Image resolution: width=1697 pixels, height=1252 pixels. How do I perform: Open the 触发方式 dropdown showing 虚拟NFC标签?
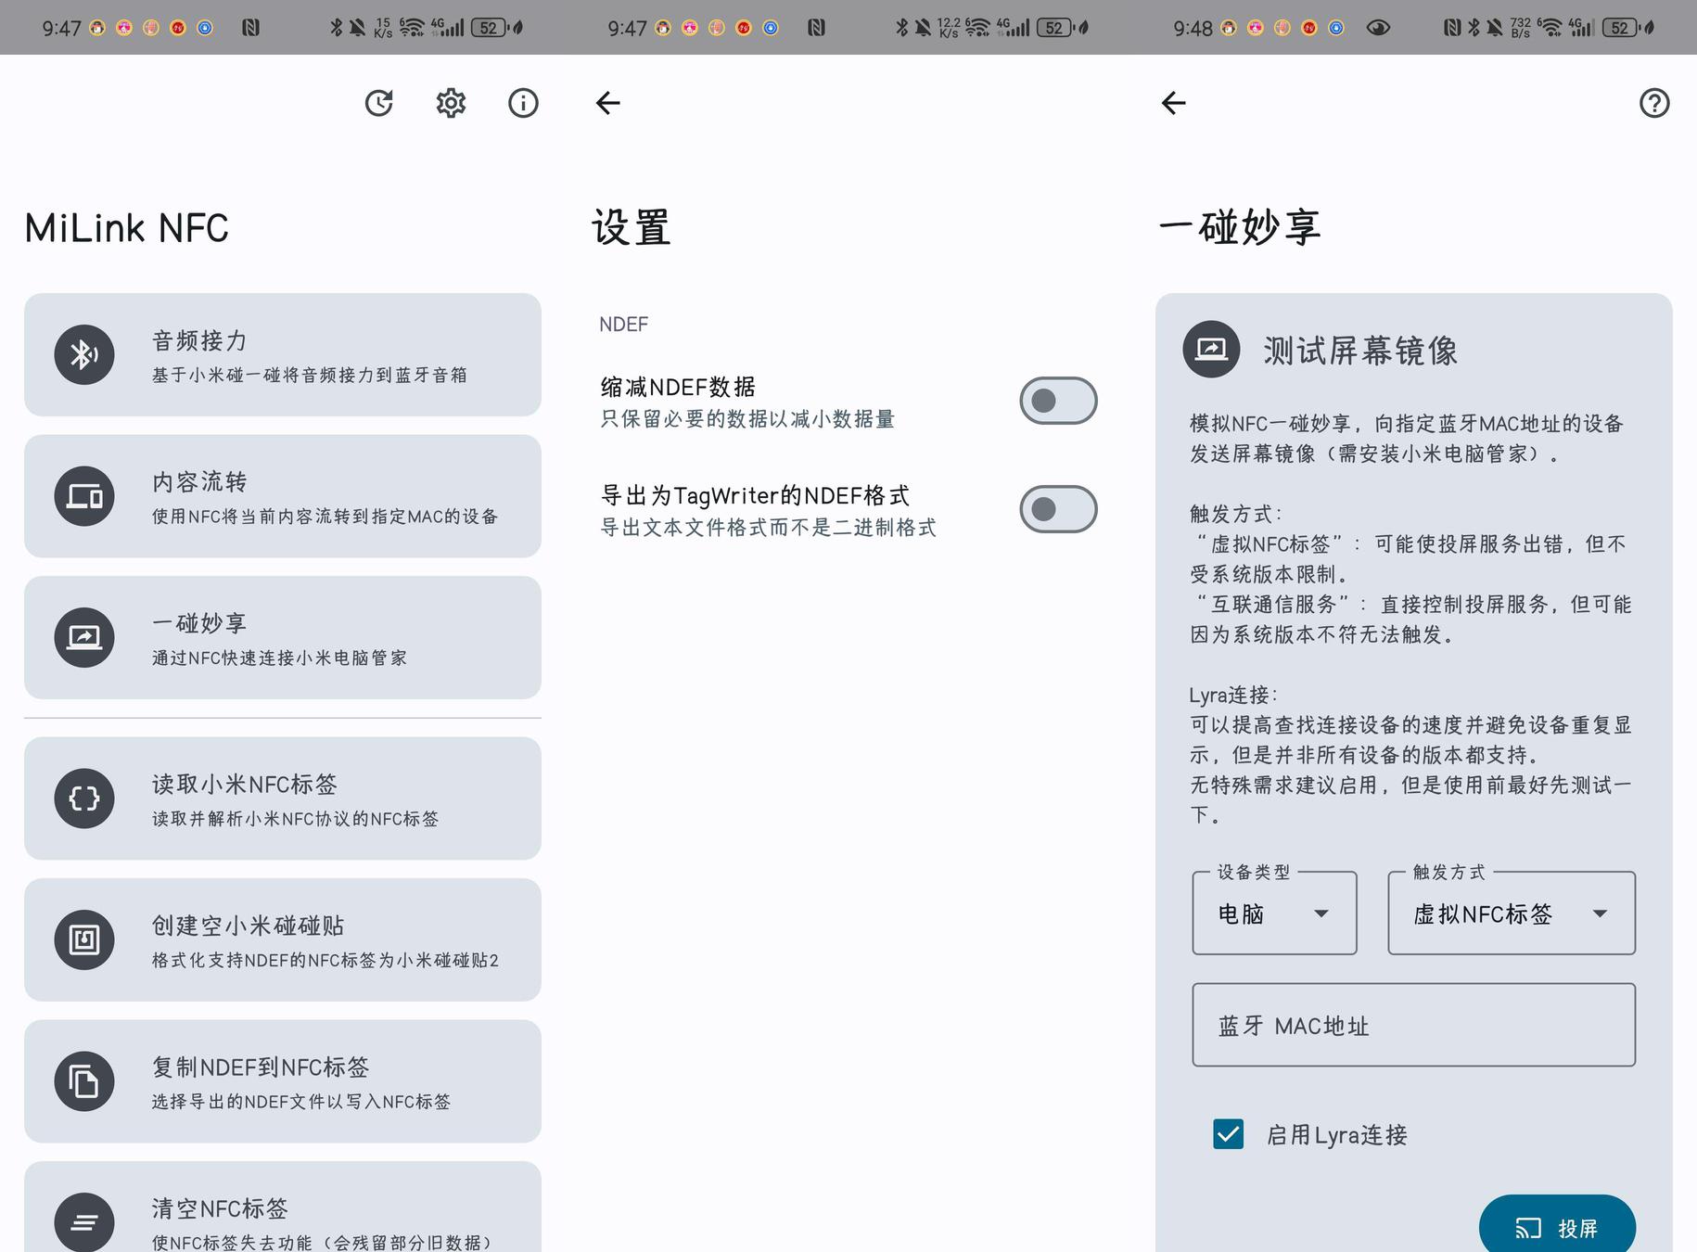tap(1512, 913)
